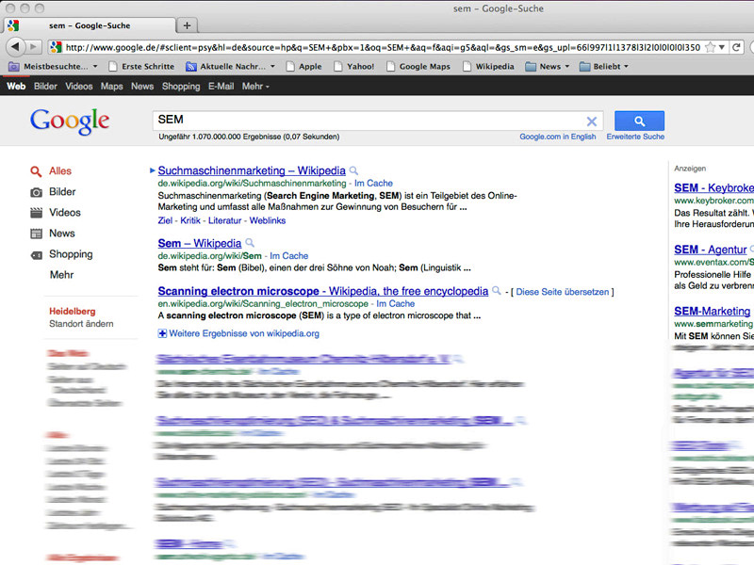Open a new tab with the plus button
Image resolution: width=754 pixels, height=565 pixels.
click(x=187, y=25)
